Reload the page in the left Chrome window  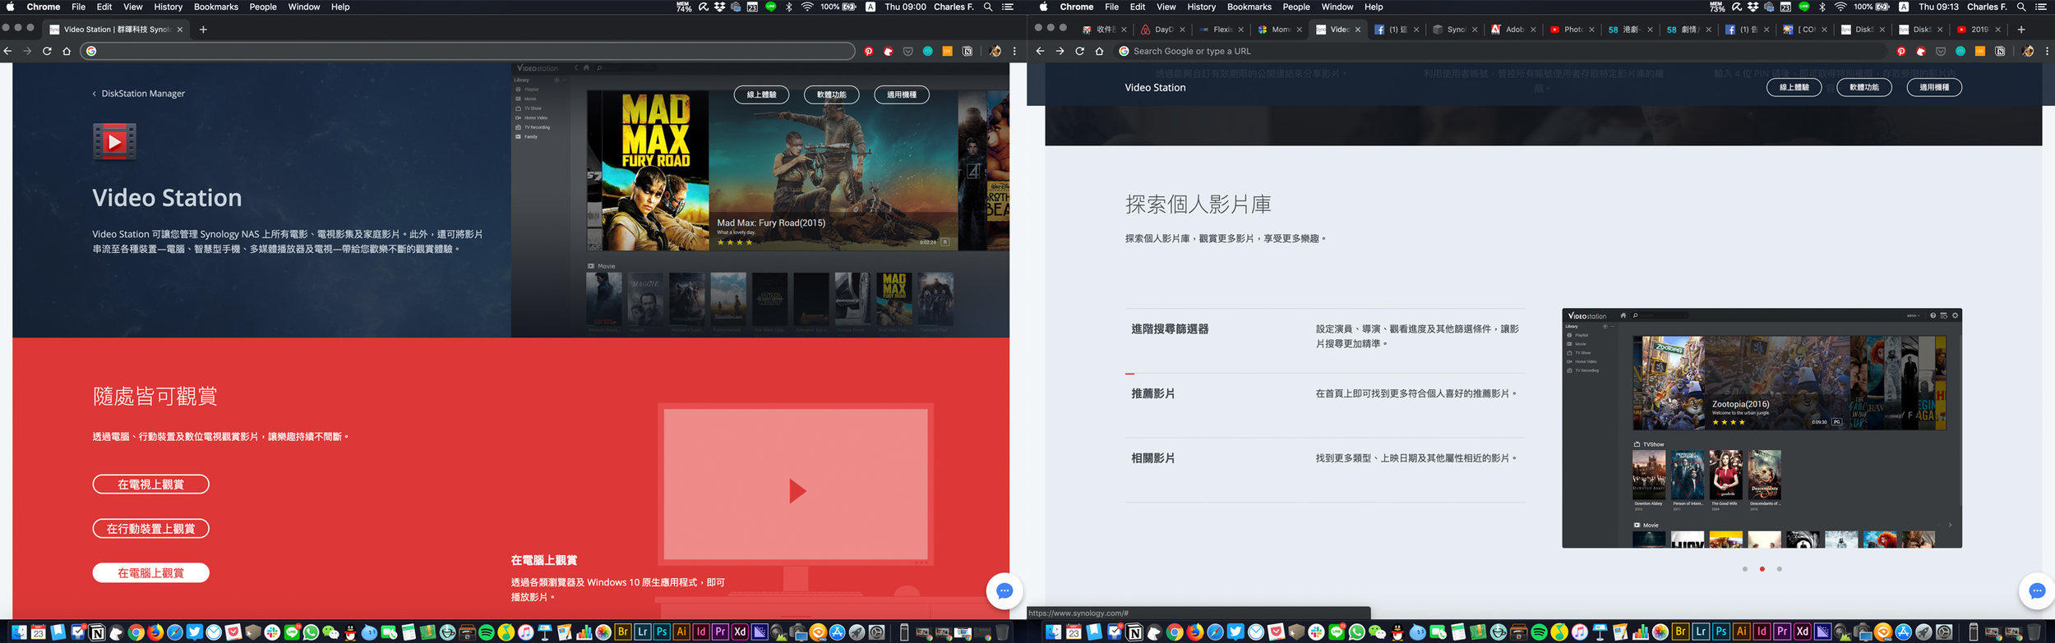point(47,51)
